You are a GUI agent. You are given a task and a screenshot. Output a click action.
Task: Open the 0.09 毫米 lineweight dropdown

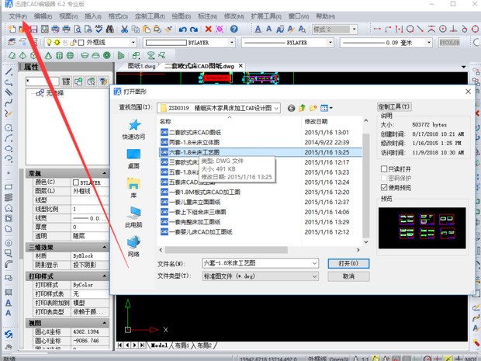click(429, 43)
